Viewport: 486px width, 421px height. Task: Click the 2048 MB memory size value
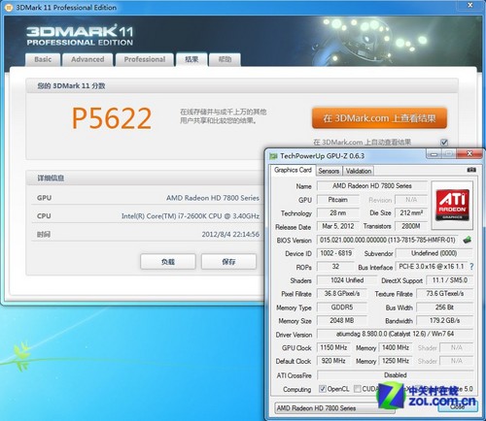click(342, 321)
